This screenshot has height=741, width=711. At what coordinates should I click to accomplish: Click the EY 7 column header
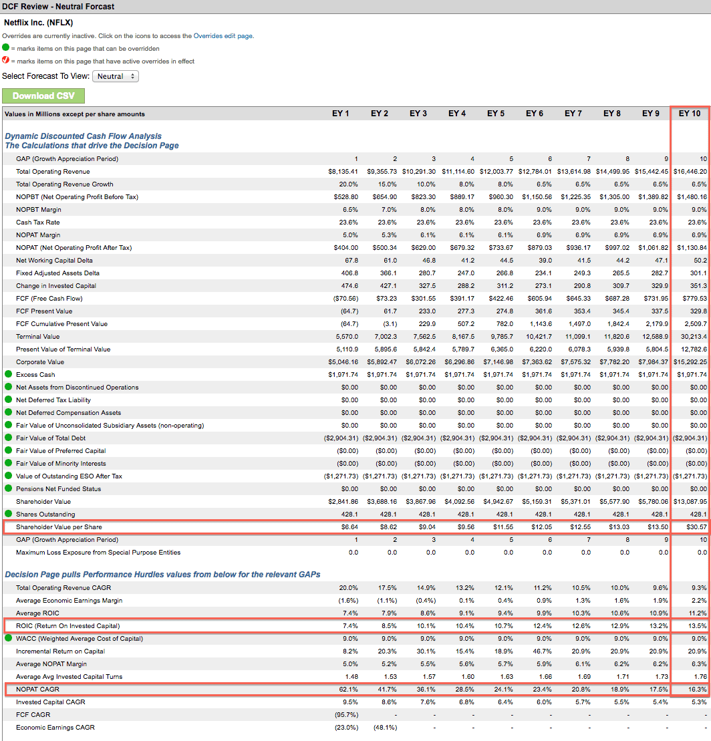coord(573,114)
